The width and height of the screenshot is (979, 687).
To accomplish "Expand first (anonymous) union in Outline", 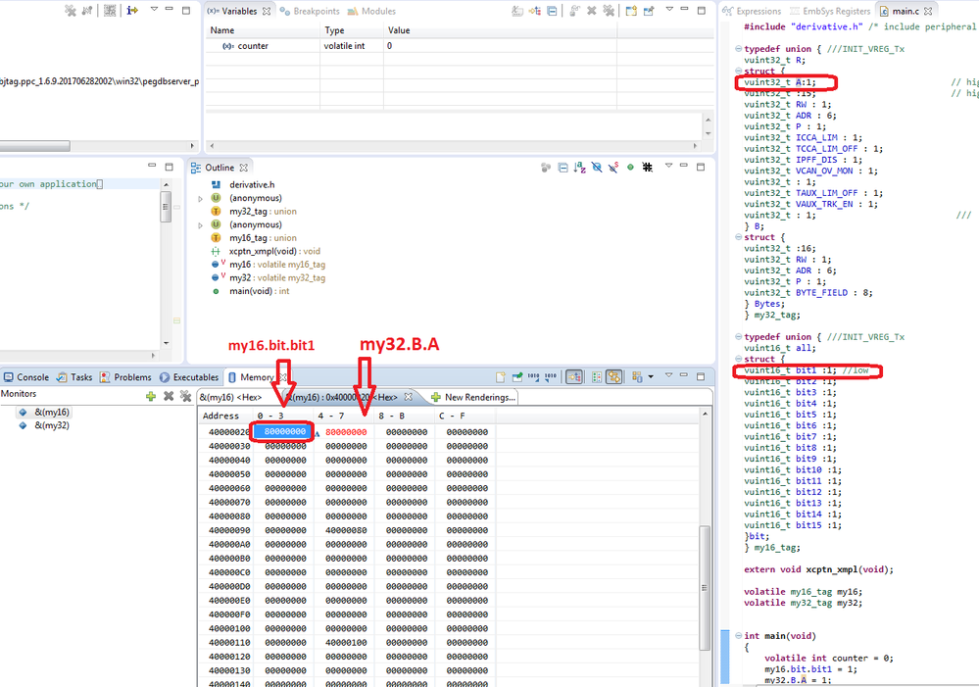I will 201,199.
